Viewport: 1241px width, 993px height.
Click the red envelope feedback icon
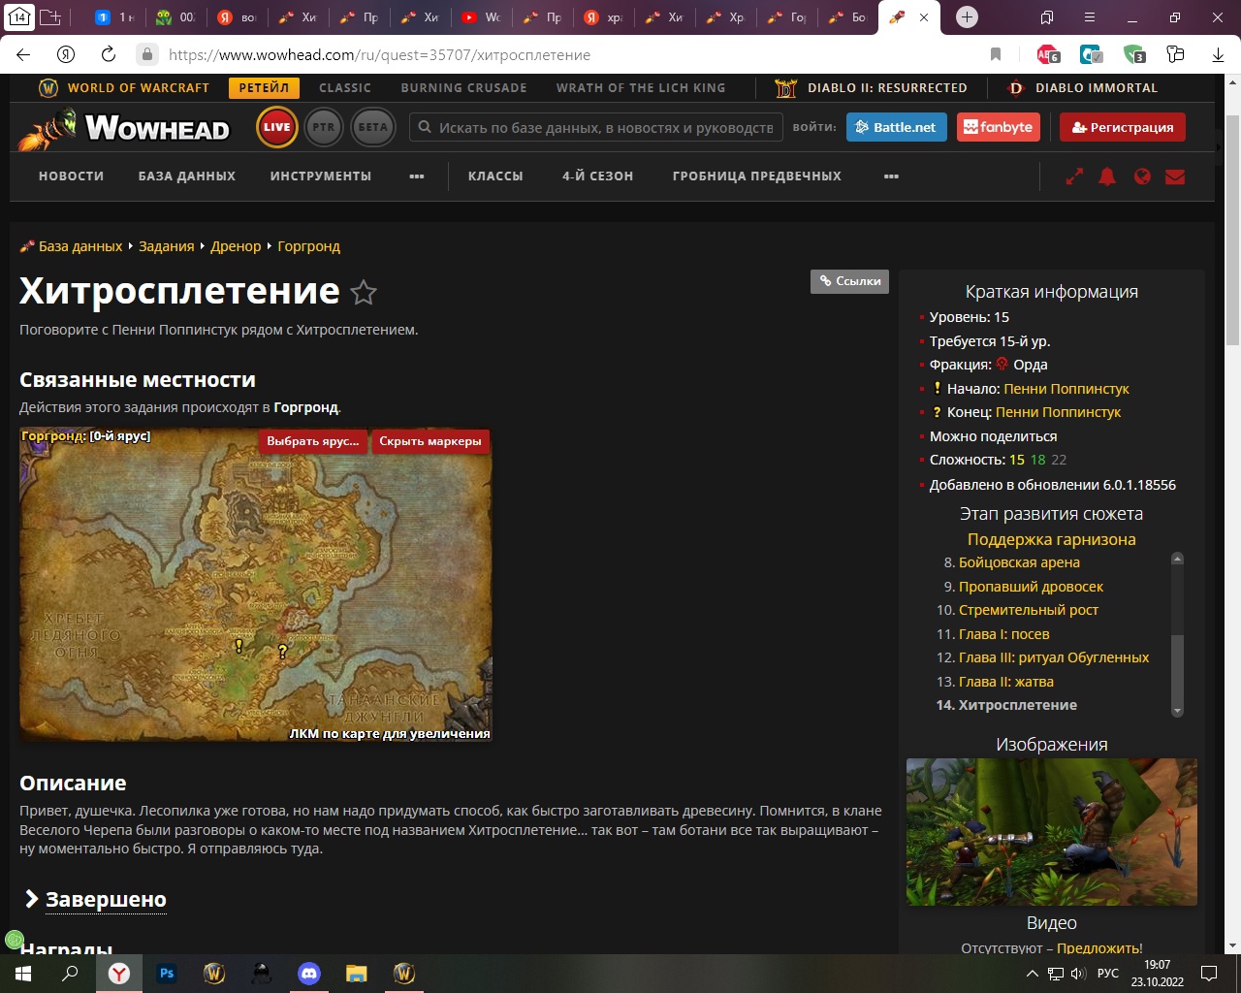coord(1175,176)
